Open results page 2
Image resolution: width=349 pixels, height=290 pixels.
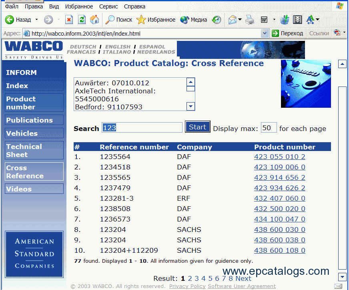(190, 278)
